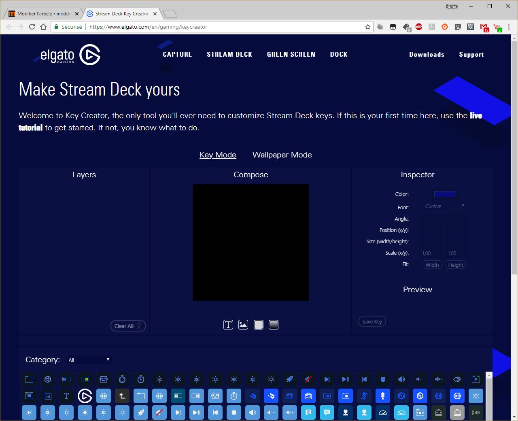This screenshot has width=518, height=421.
Task: Open the GREEN SCREEN menu
Action: point(291,54)
